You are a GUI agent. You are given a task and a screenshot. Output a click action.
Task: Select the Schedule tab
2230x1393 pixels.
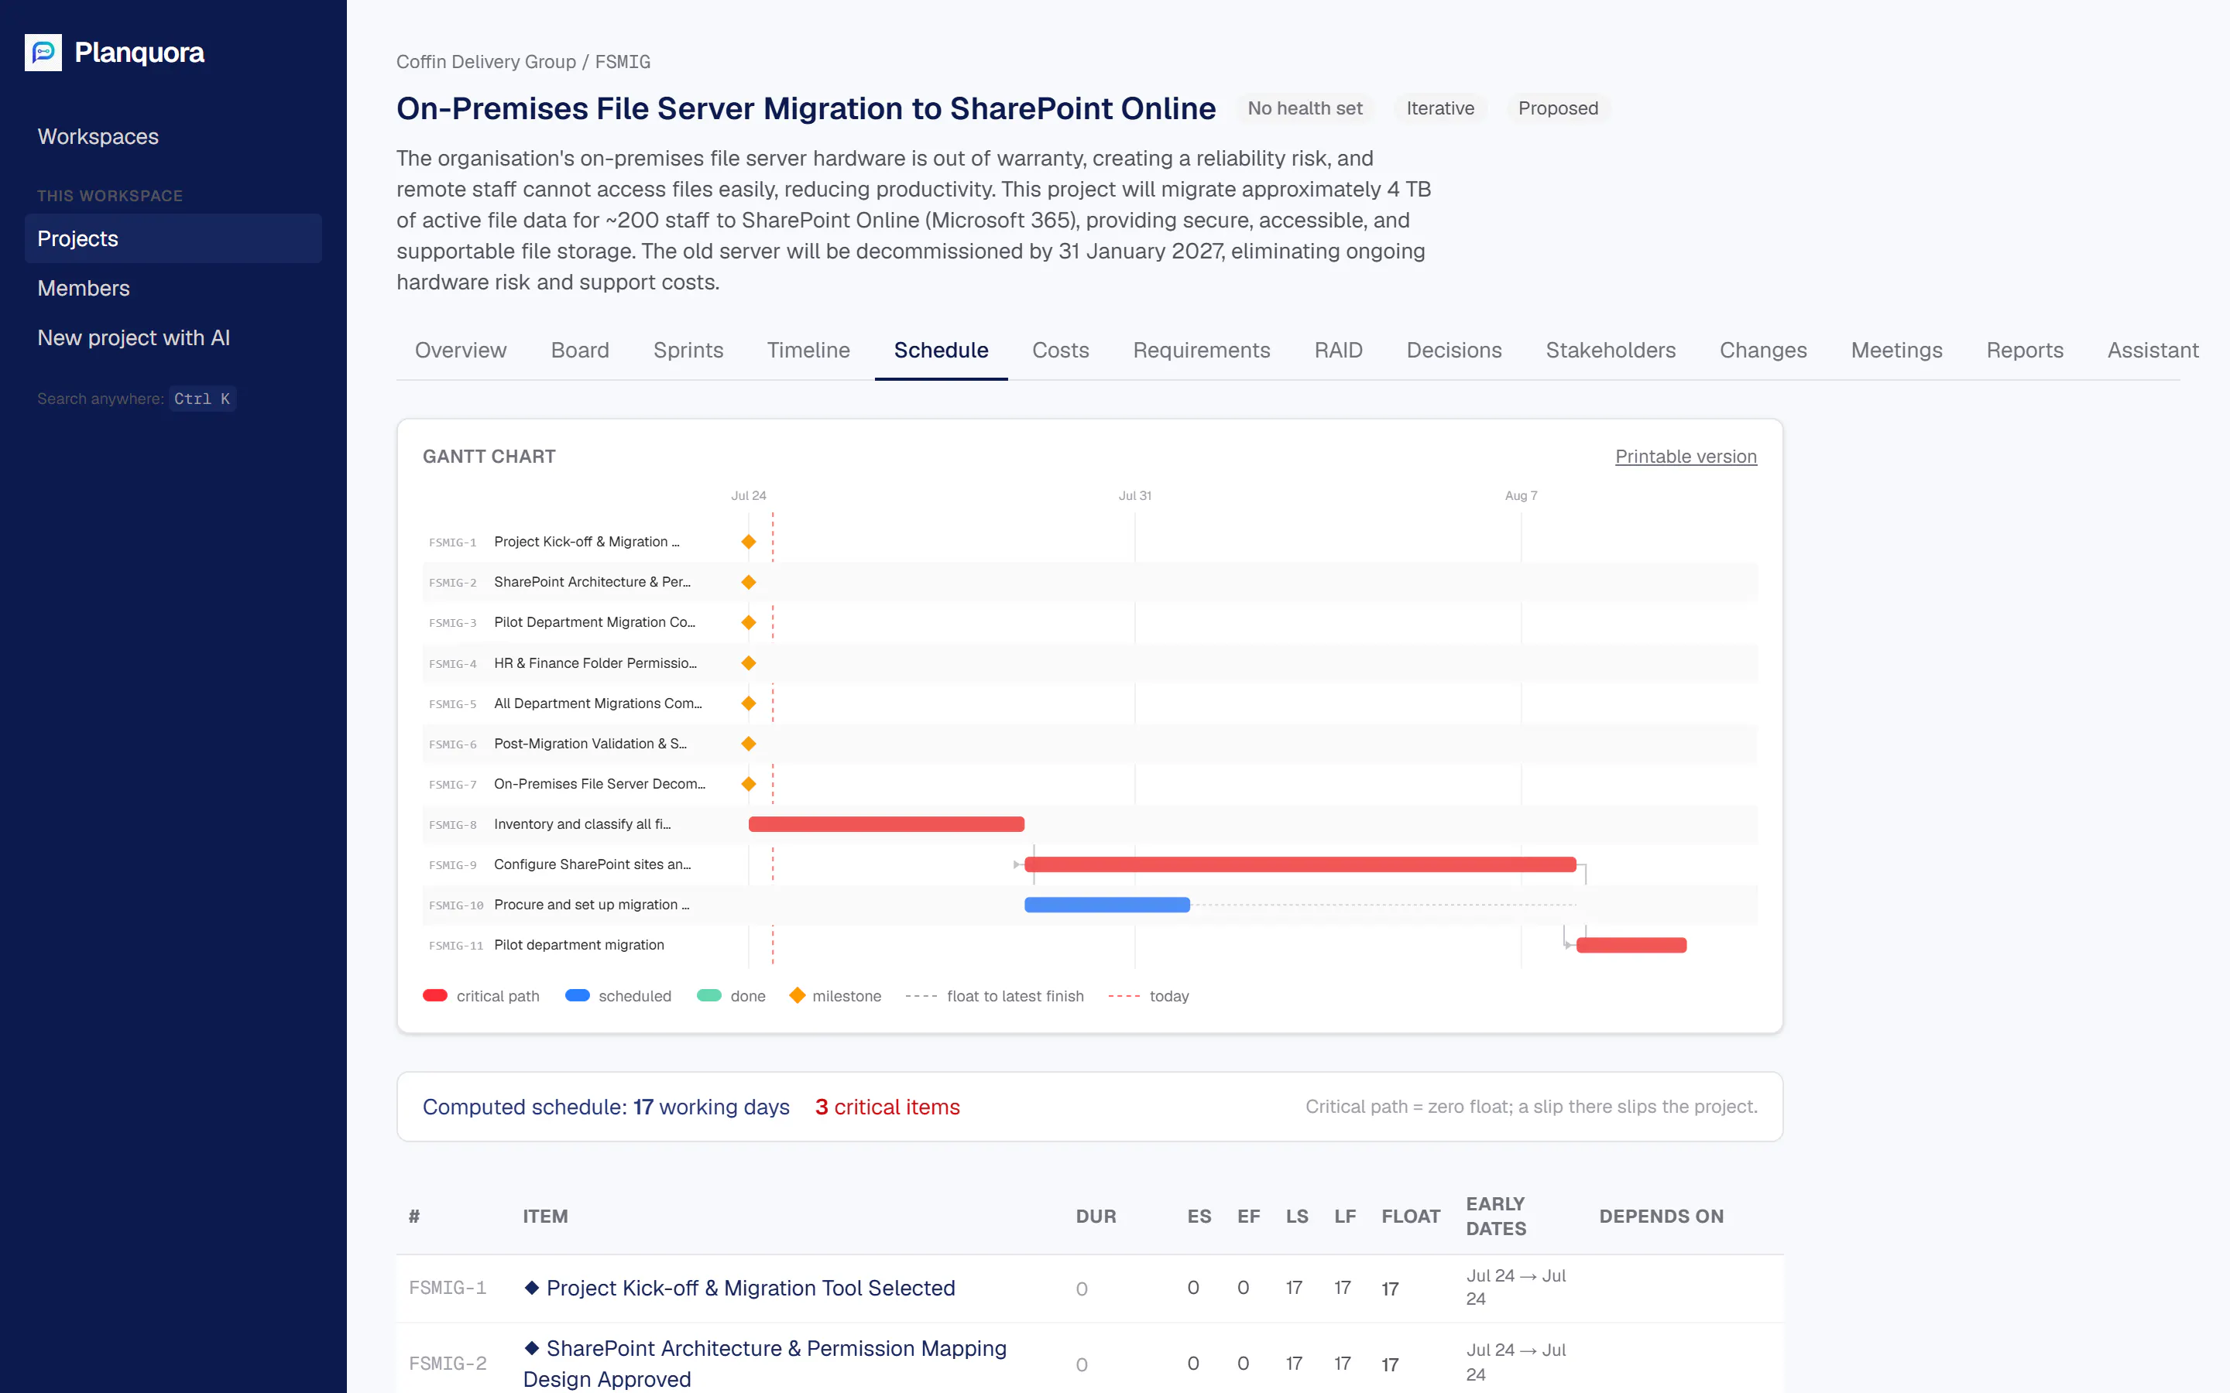941,350
